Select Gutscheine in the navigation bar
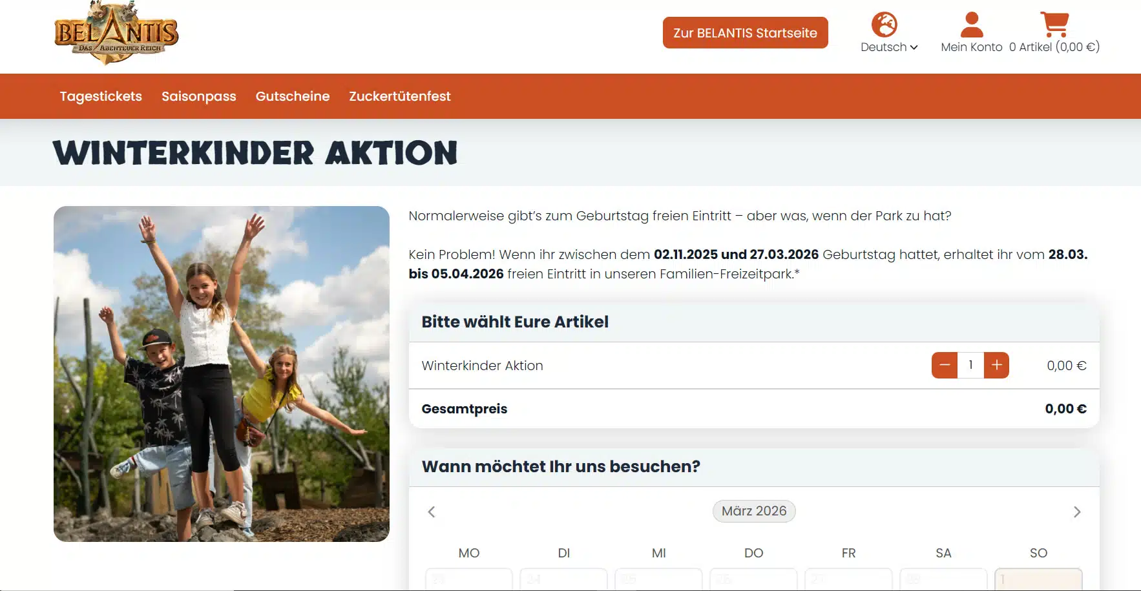The height and width of the screenshot is (591, 1141). click(293, 96)
